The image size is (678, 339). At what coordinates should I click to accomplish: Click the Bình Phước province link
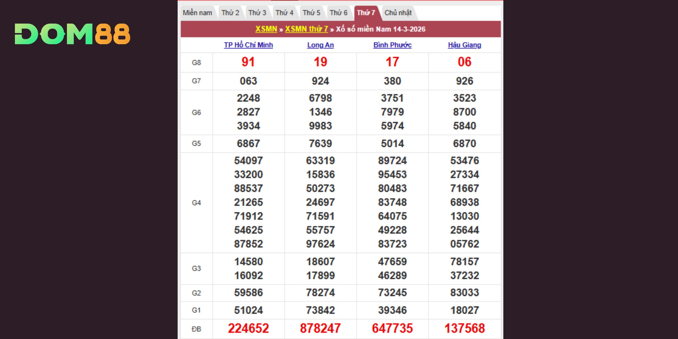pyautogui.click(x=392, y=45)
